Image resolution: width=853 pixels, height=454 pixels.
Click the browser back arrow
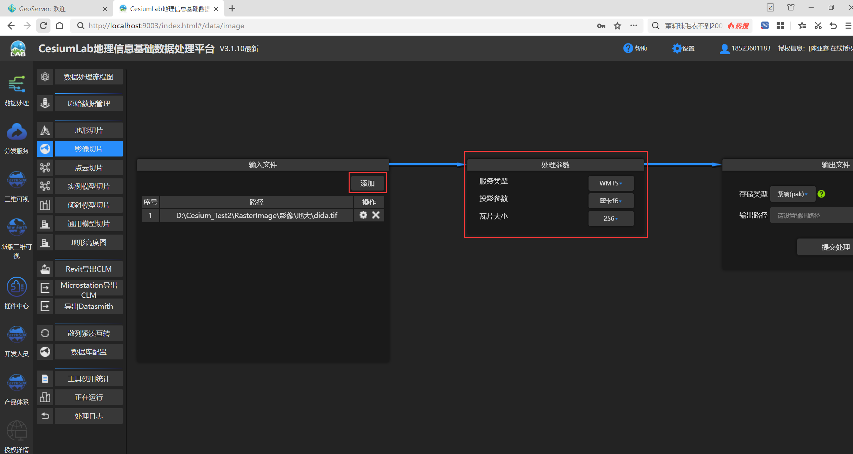click(x=11, y=26)
